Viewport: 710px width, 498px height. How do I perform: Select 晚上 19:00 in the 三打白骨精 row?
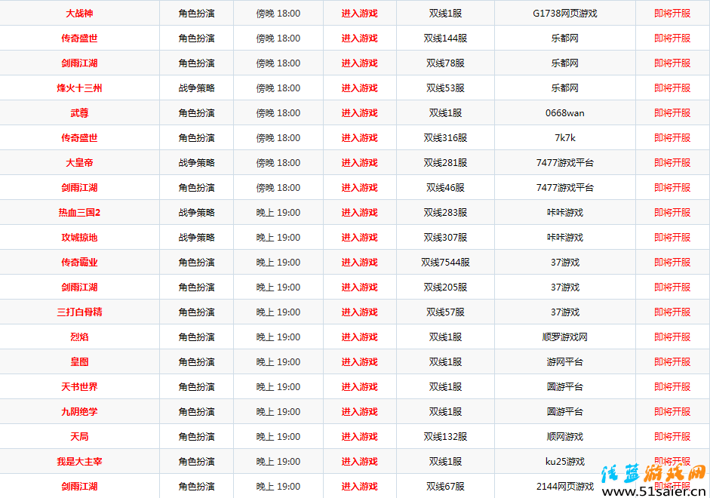click(x=278, y=312)
